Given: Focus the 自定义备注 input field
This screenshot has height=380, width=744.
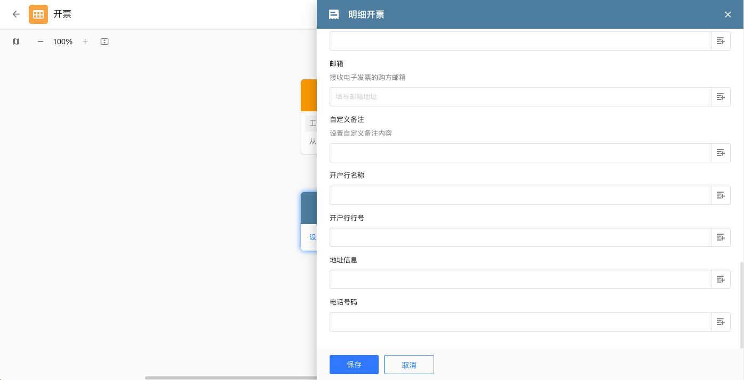Looking at the screenshot, I should [520, 153].
